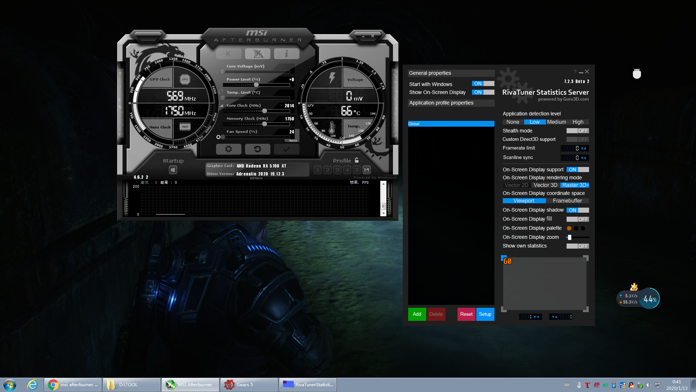Toggle On-Screen Display fill switch
The width and height of the screenshot is (696, 392).
(578, 219)
